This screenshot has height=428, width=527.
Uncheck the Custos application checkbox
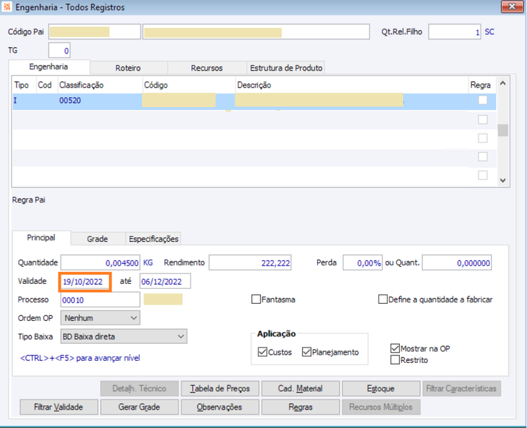tap(262, 352)
